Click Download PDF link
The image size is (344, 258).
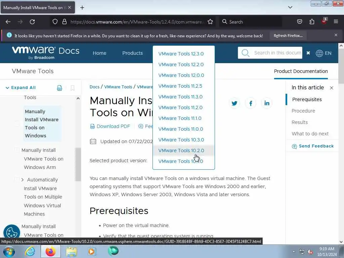tap(110, 126)
